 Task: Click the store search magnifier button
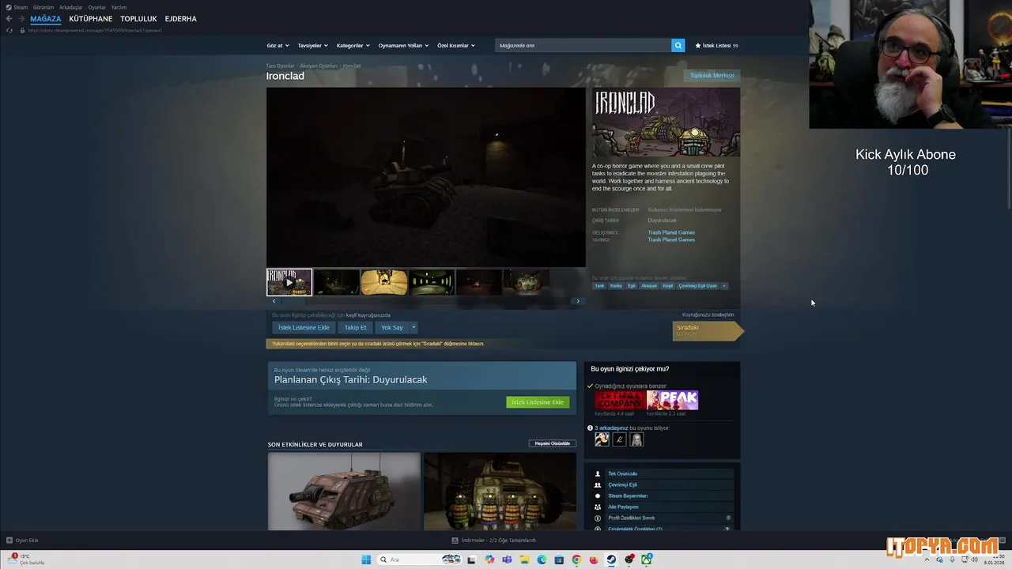(x=678, y=45)
